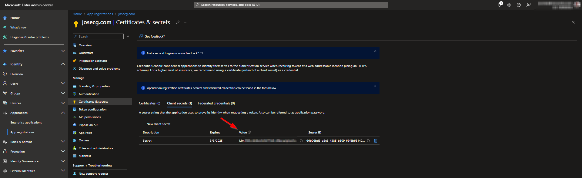Open API permissions in Manage menu
This screenshot has width=582, height=178.
90,117
